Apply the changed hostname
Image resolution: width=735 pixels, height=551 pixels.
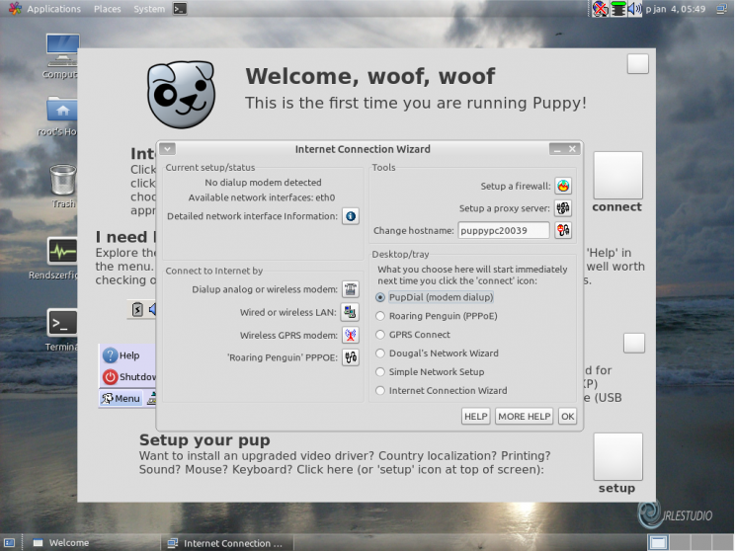point(563,230)
